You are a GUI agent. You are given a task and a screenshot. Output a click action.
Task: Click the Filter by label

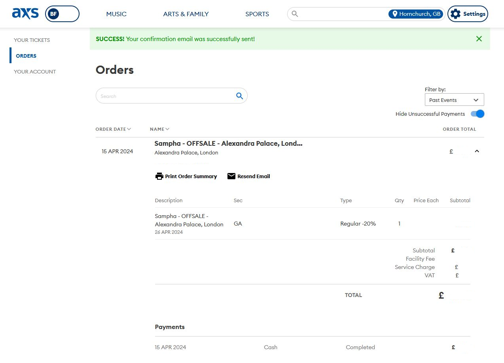tap(435, 90)
